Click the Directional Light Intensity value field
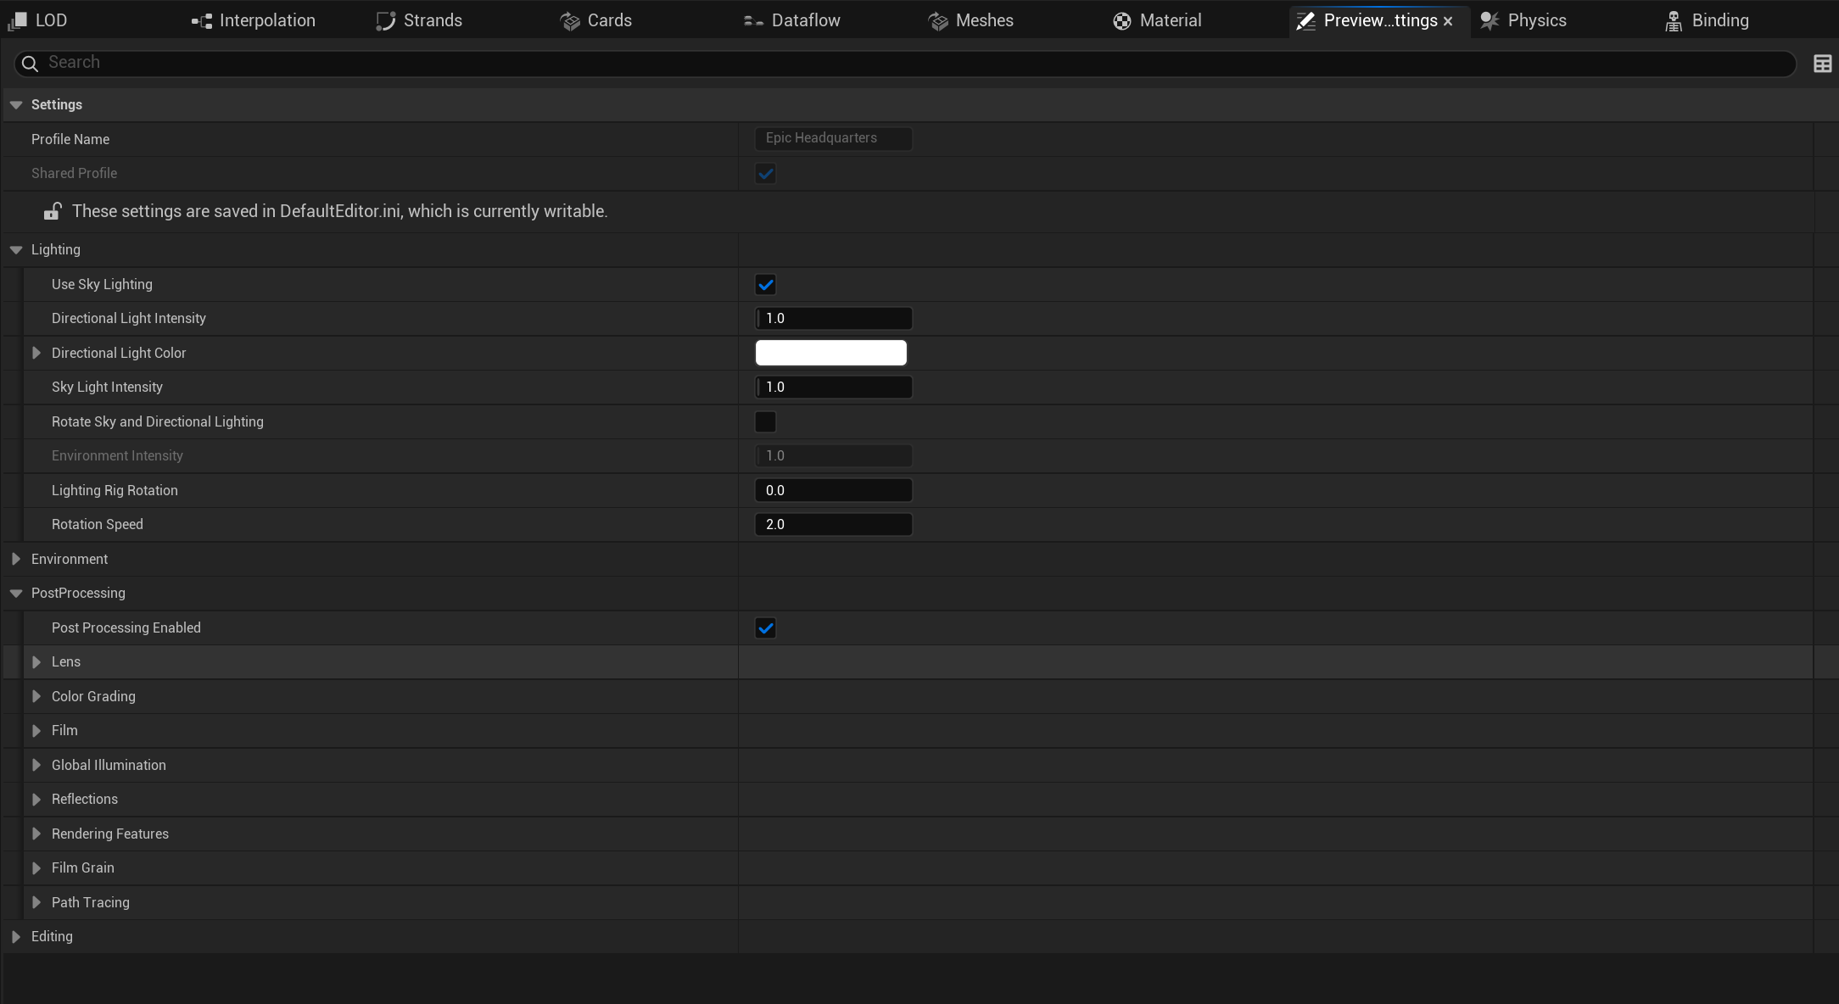 (834, 319)
